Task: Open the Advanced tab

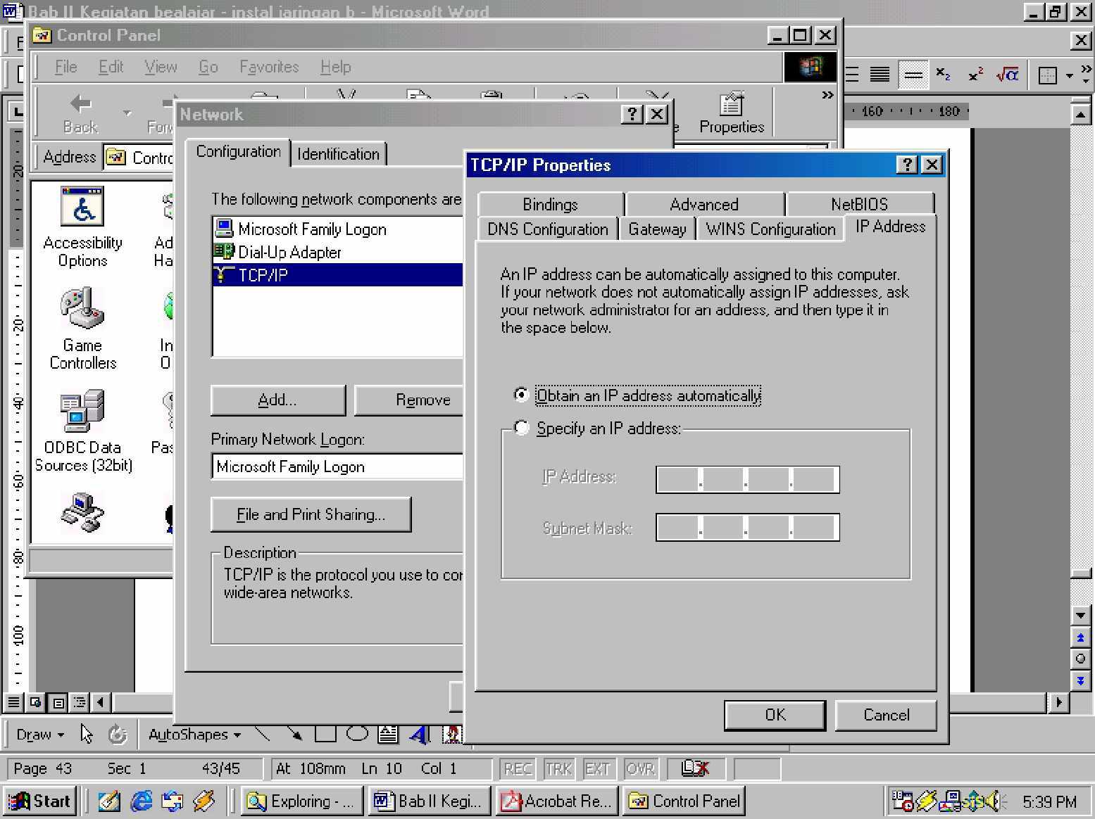Action: pos(704,205)
